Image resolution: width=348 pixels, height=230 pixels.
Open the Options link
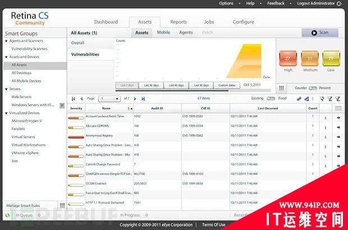coord(226,3)
